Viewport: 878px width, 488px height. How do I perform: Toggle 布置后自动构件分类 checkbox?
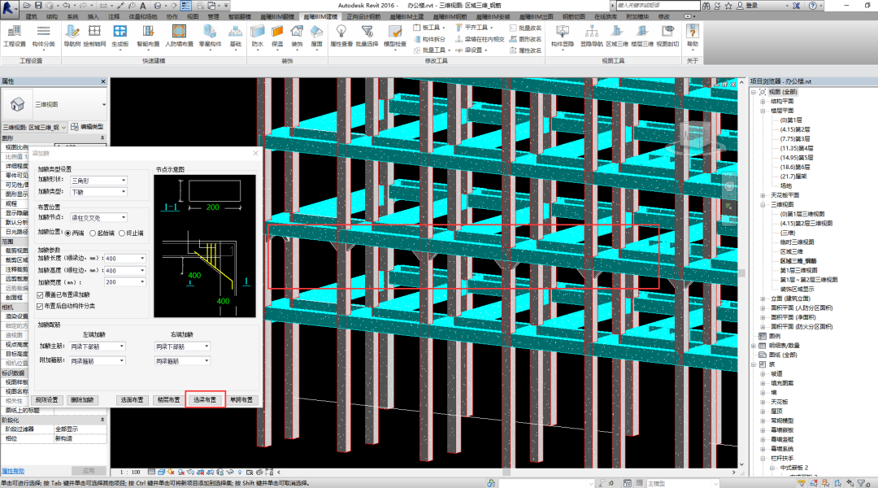[x=41, y=306]
